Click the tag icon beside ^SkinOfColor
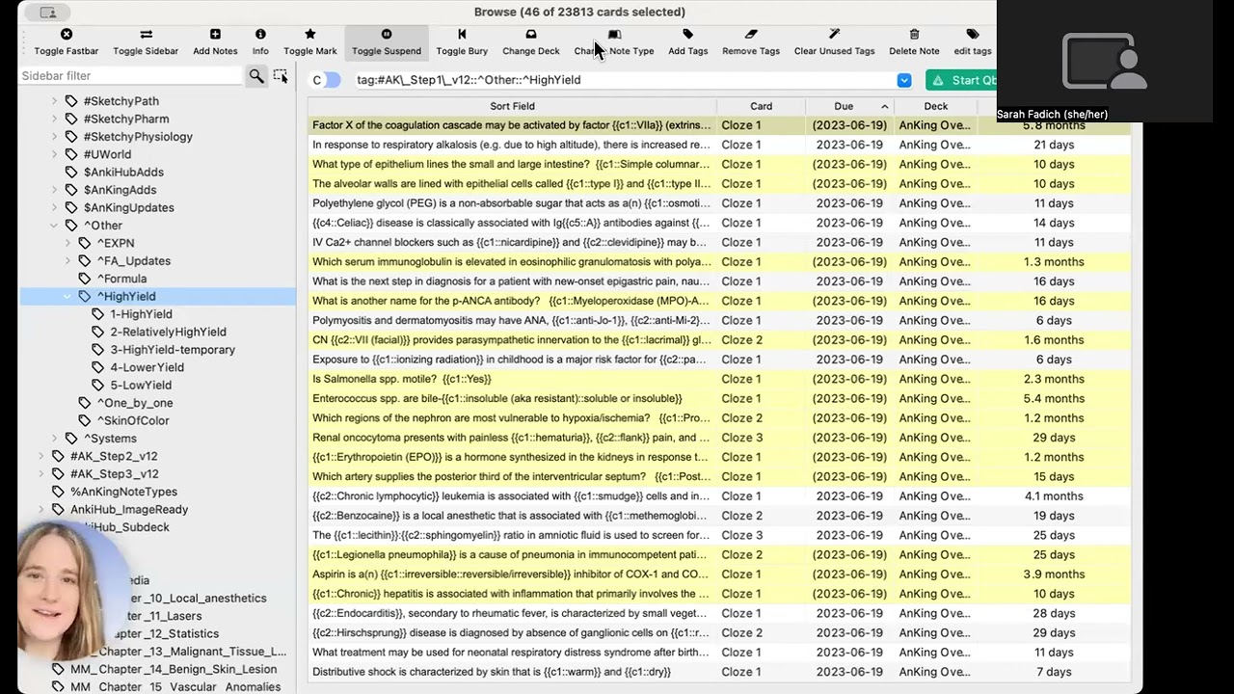This screenshot has width=1234, height=694. click(85, 420)
